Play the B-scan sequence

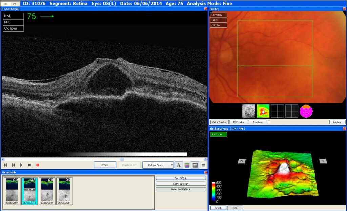21,165
